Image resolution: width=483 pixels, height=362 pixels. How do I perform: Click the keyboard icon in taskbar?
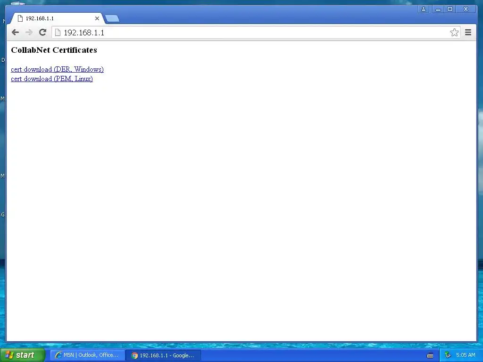(x=430, y=355)
